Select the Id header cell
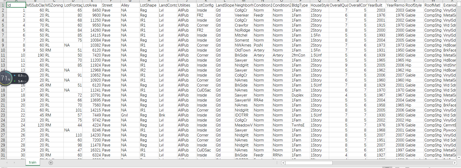The height and width of the screenshot is (168, 461). point(16,5)
